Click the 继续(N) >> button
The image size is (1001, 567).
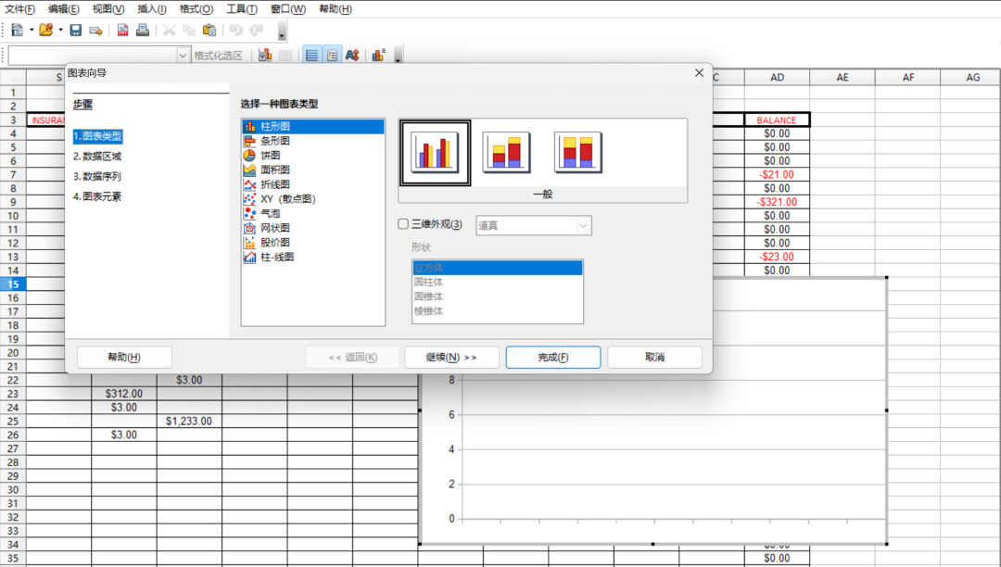(451, 358)
